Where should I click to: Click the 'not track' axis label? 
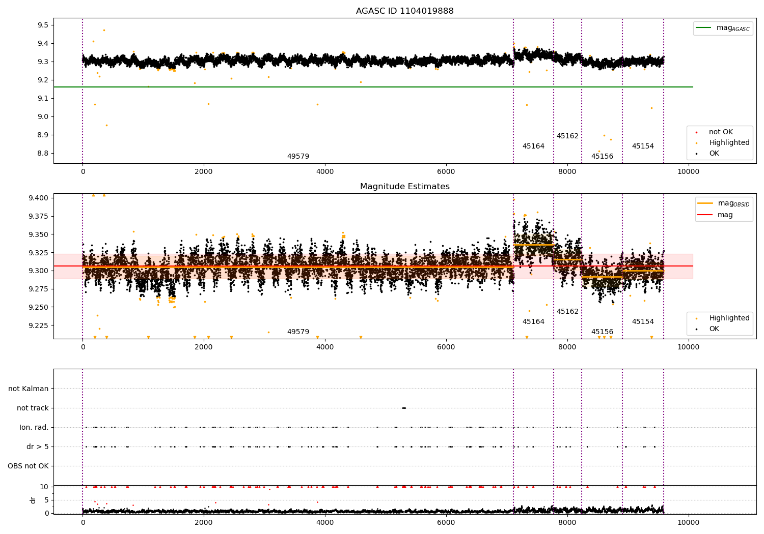point(33,408)
